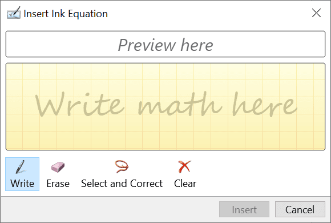Click the 'Insert Ink Equation' title text
This screenshot has height=223, width=331.
(66, 14)
